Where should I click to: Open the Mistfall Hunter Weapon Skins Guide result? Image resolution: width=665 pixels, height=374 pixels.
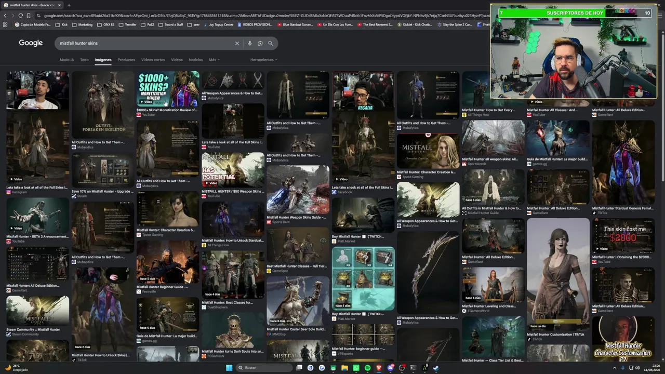(x=298, y=190)
